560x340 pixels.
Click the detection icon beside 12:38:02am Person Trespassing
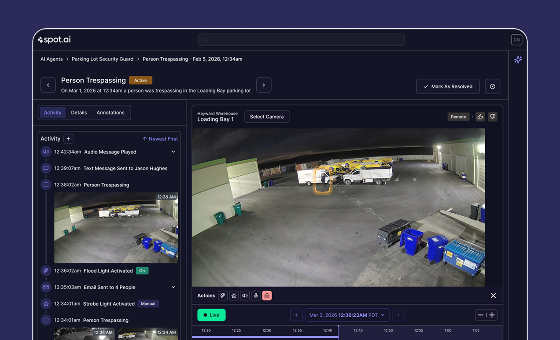click(x=46, y=185)
